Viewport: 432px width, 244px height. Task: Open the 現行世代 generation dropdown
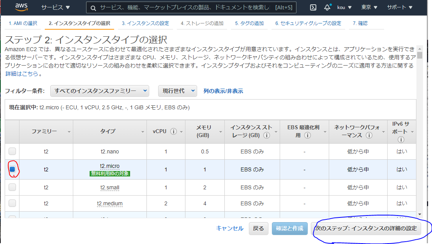(x=177, y=91)
